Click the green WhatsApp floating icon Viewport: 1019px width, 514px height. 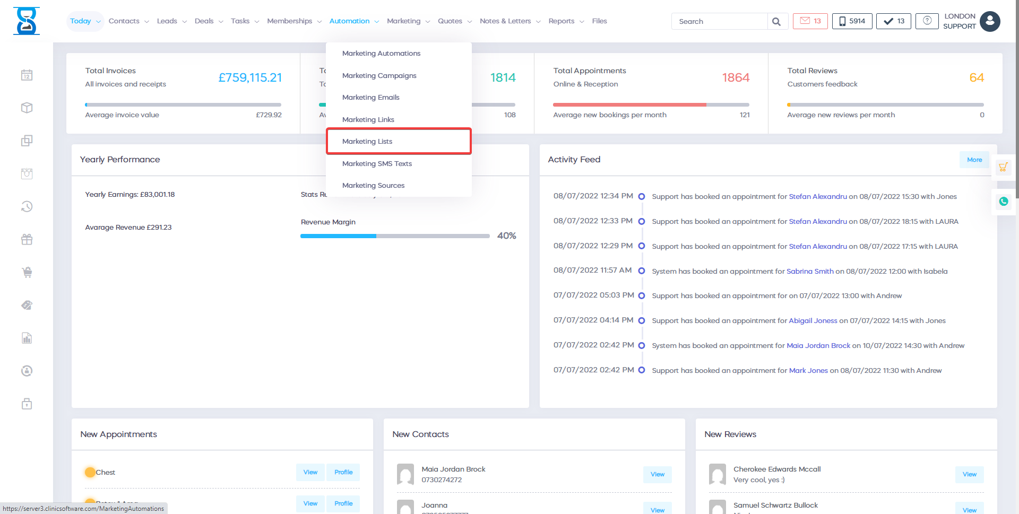(x=1003, y=202)
